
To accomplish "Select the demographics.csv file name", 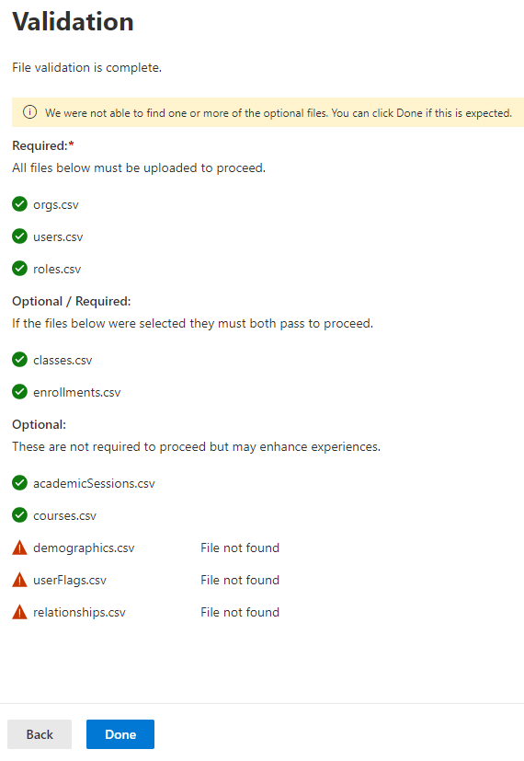I will 84,548.
